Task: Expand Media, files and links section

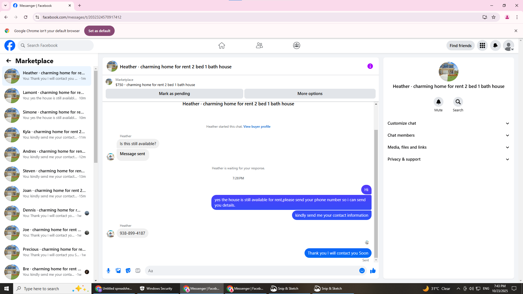Action: click(x=448, y=147)
